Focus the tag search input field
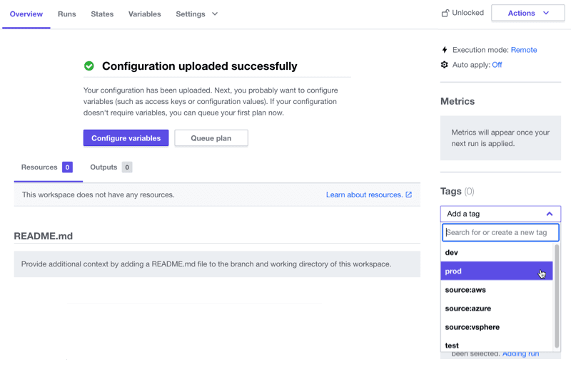This screenshot has height=369, width=571. pos(500,232)
